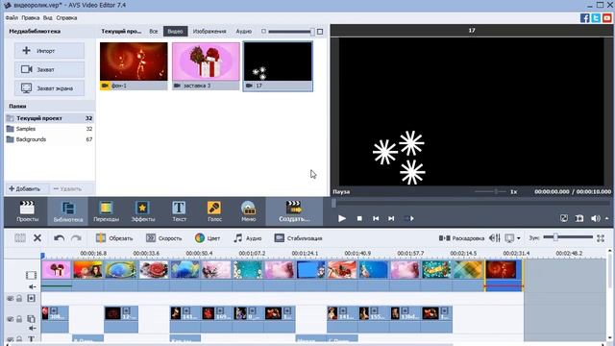
Task: Click the Обрезать (Trim) tool
Action: (114, 237)
